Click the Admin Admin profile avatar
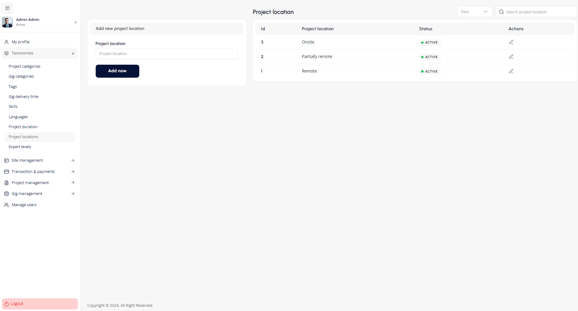Screen dimensions: 578x311 pos(7,22)
